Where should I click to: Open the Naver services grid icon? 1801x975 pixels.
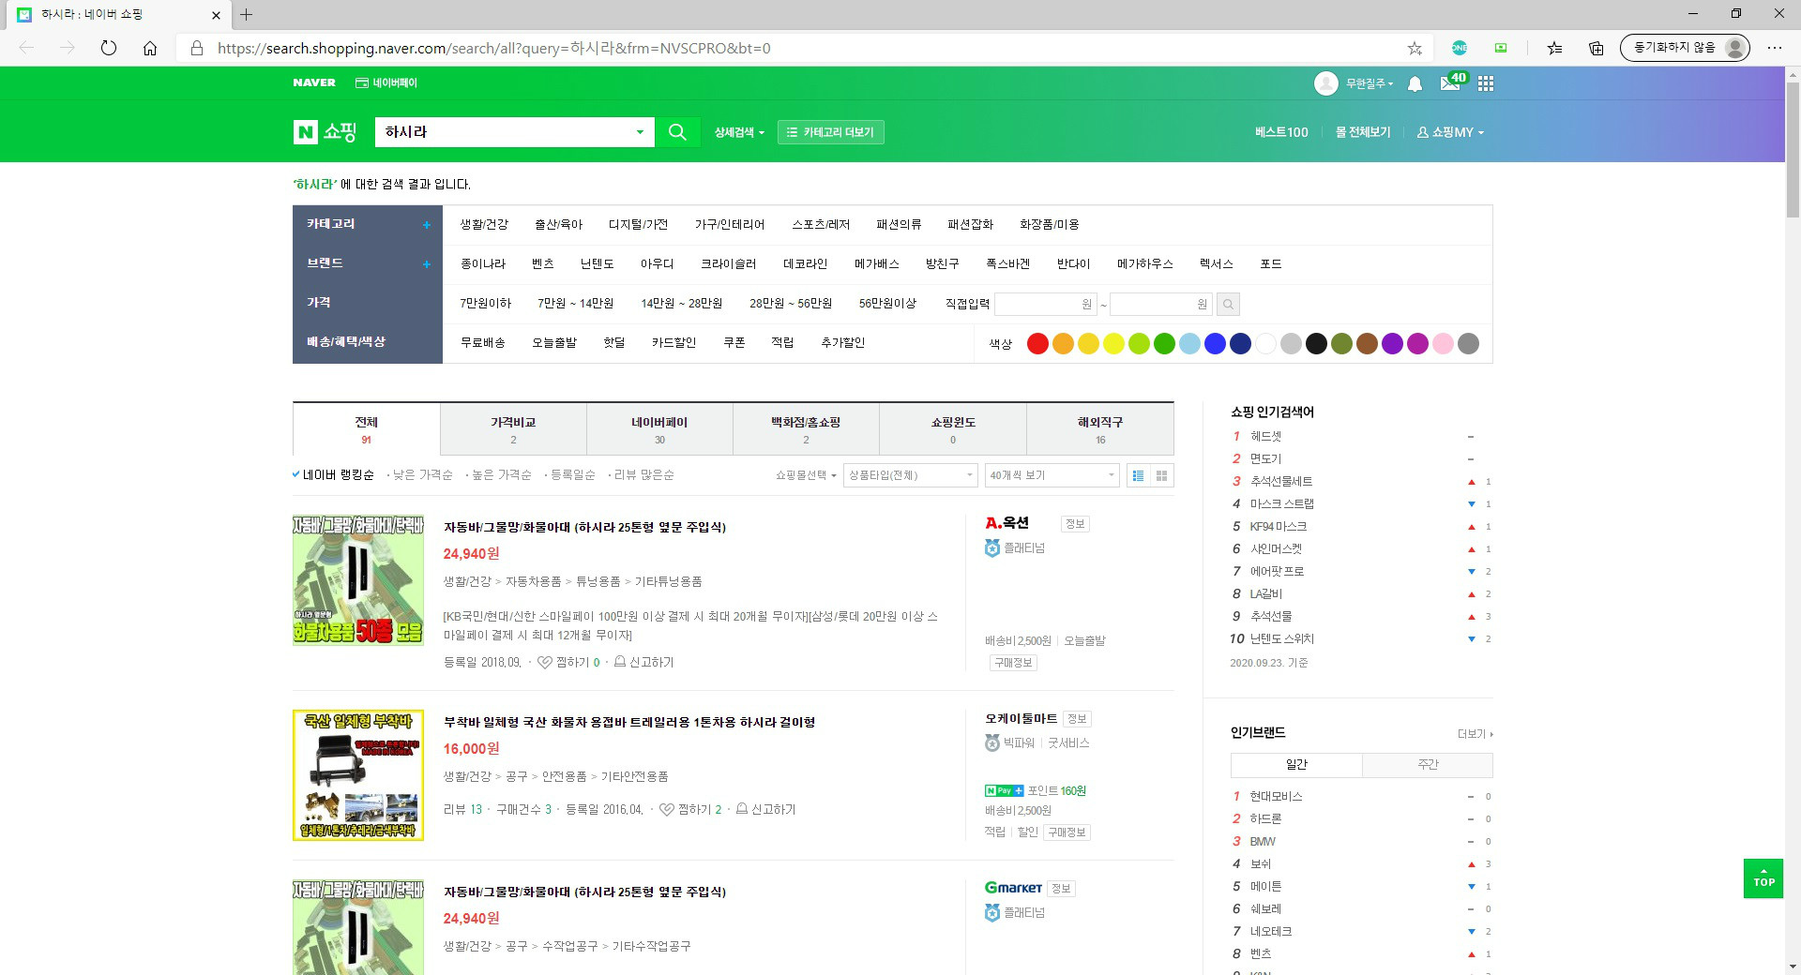(x=1486, y=83)
